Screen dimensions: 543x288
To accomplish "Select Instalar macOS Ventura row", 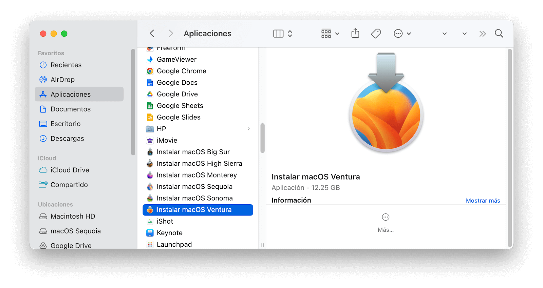I will point(198,210).
